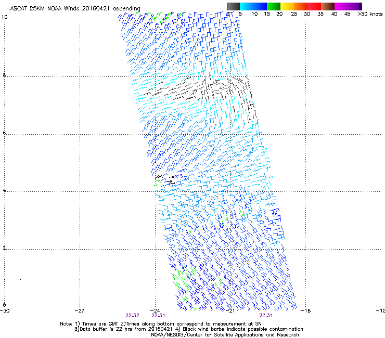The image size is (385, 338).
Task: Click the longitude axis label '-21'
Action: click(230, 311)
